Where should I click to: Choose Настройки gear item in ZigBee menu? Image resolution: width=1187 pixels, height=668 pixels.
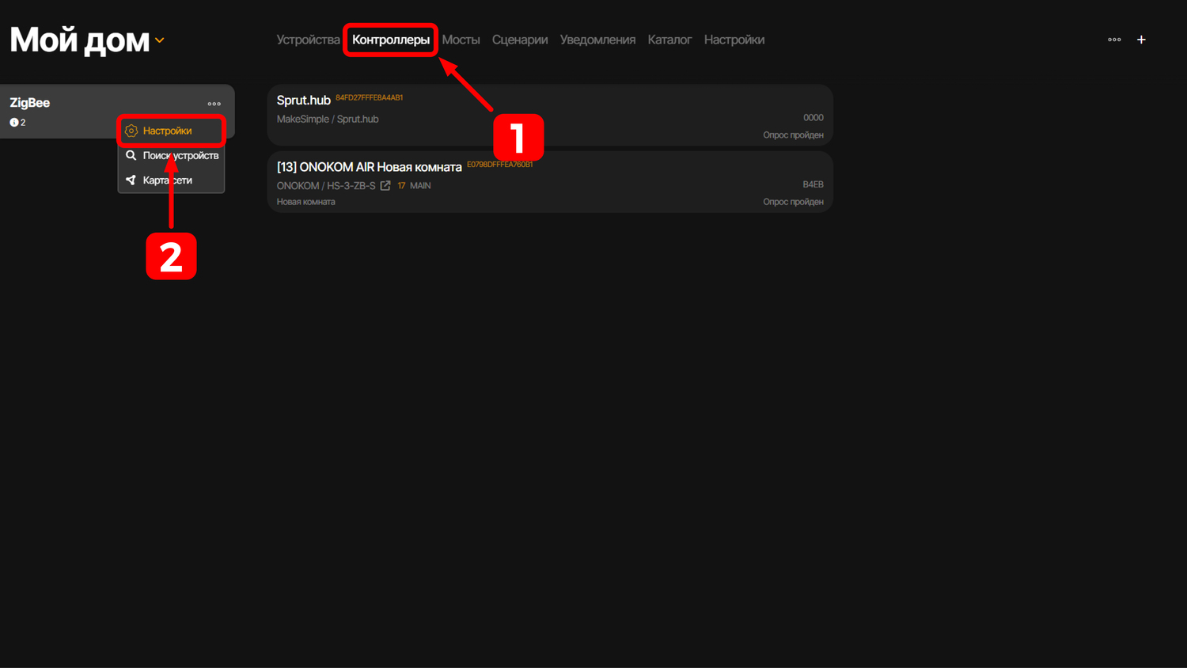(167, 131)
